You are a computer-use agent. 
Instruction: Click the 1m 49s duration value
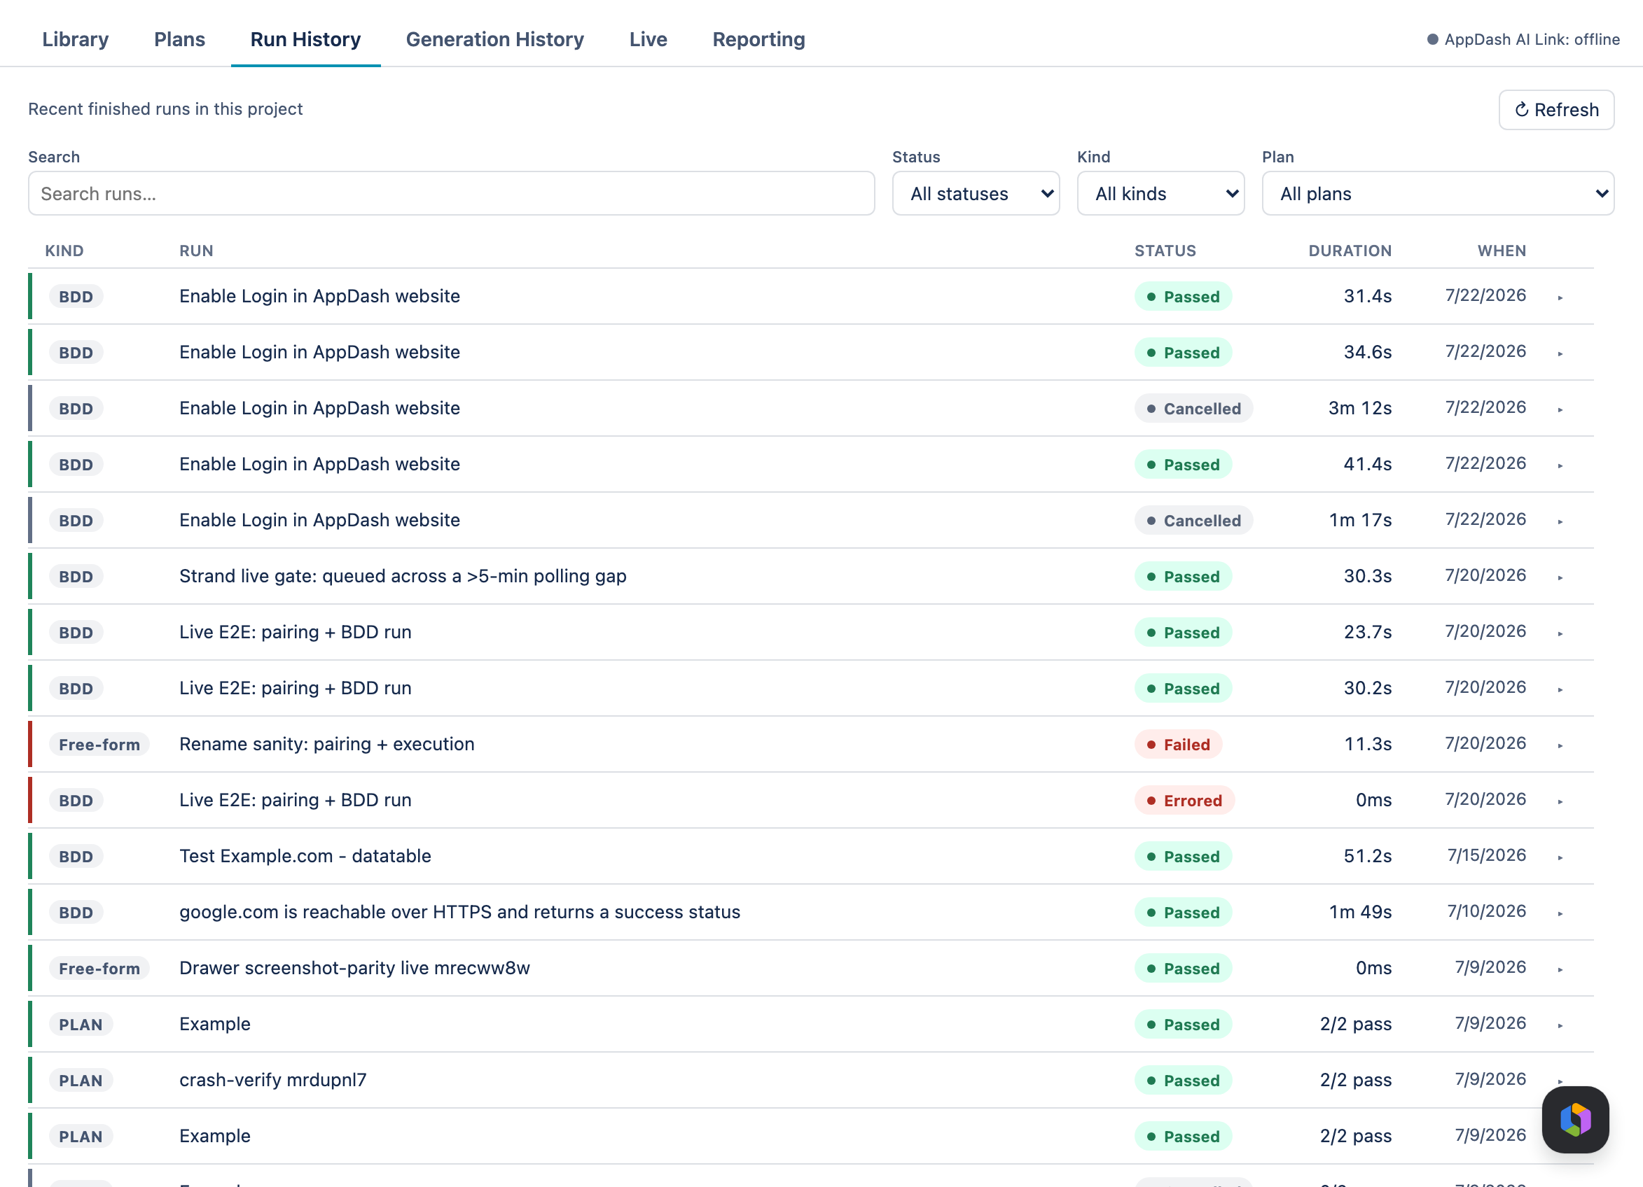click(x=1360, y=912)
